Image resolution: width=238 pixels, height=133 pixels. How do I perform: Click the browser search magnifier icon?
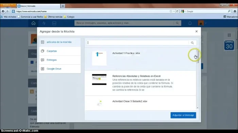tap(229, 11)
